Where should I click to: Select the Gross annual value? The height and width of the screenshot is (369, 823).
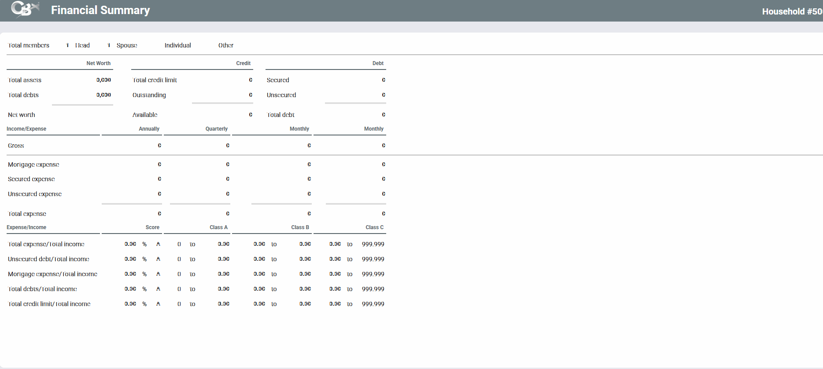pyautogui.click(x=159, y=146)
